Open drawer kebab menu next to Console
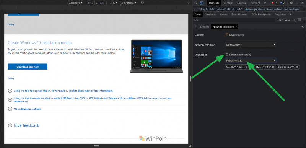Screen dimensions: 306x148 click(196, 27)
